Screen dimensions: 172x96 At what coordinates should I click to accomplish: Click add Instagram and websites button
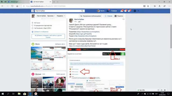[48, 36]
